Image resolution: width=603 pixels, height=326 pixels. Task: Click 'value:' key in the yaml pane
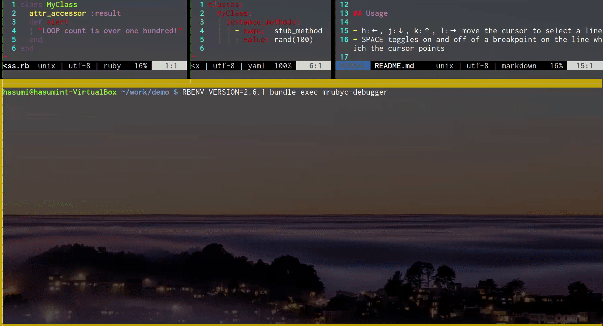click(256, 40)
